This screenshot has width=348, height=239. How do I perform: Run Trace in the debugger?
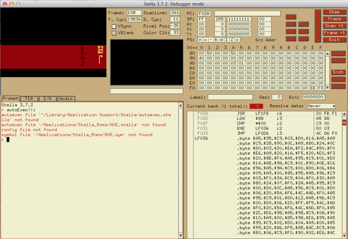334,19
